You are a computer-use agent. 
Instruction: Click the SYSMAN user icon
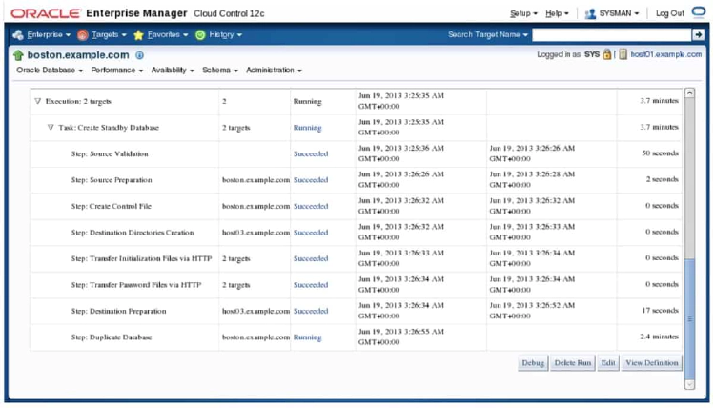point(590,13)
